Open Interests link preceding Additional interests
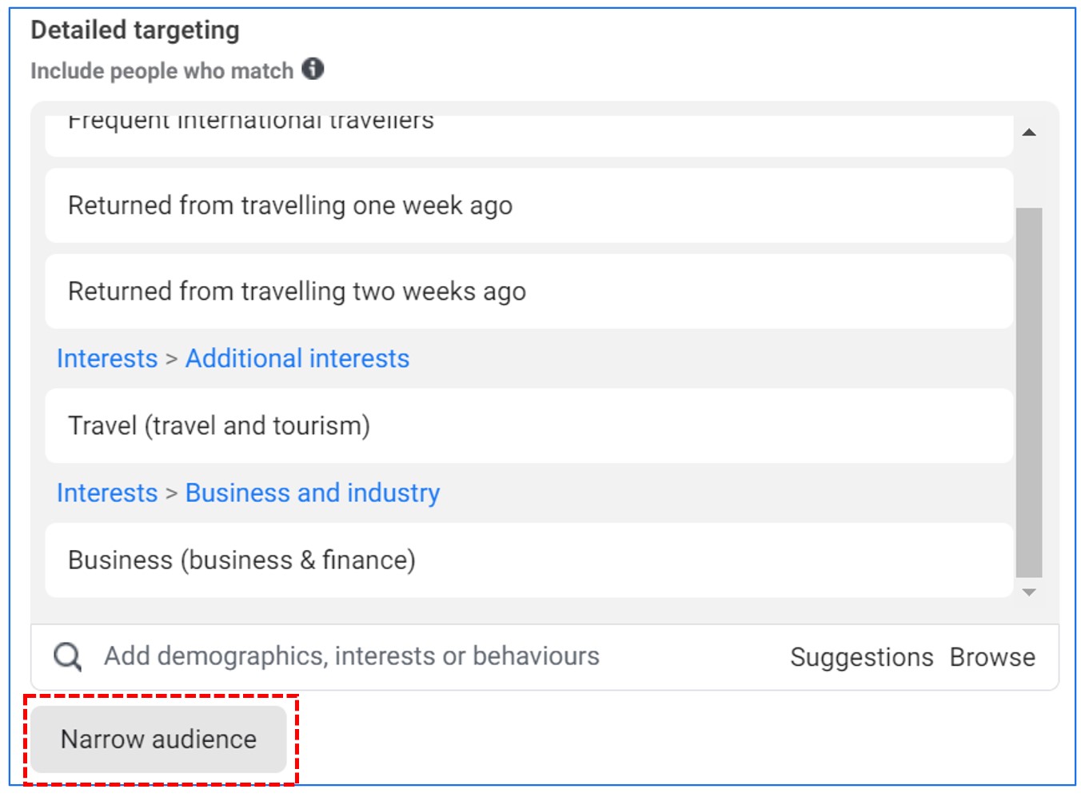 [x=107, y=359]
